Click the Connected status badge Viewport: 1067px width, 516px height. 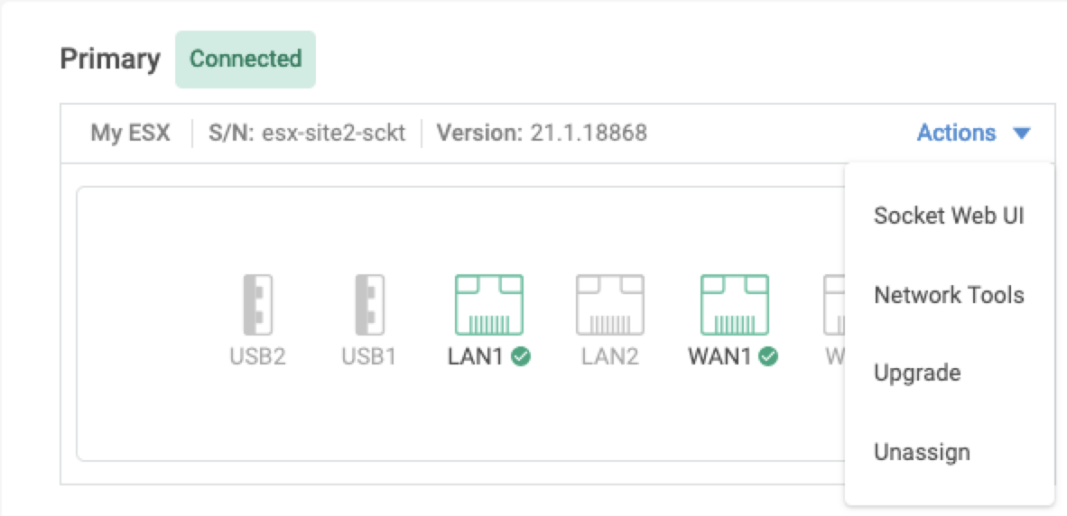[x=246, y=60]
